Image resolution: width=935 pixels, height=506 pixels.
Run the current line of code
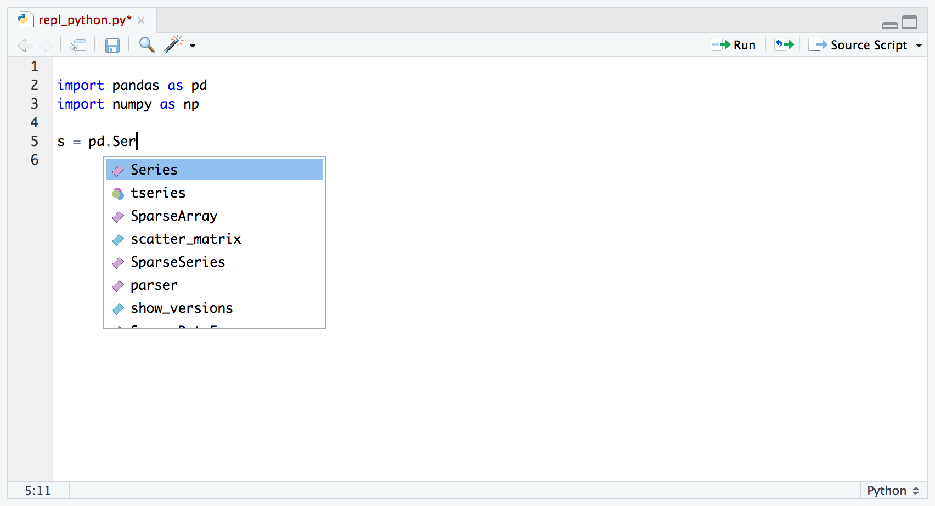click(x=734, y=45)
